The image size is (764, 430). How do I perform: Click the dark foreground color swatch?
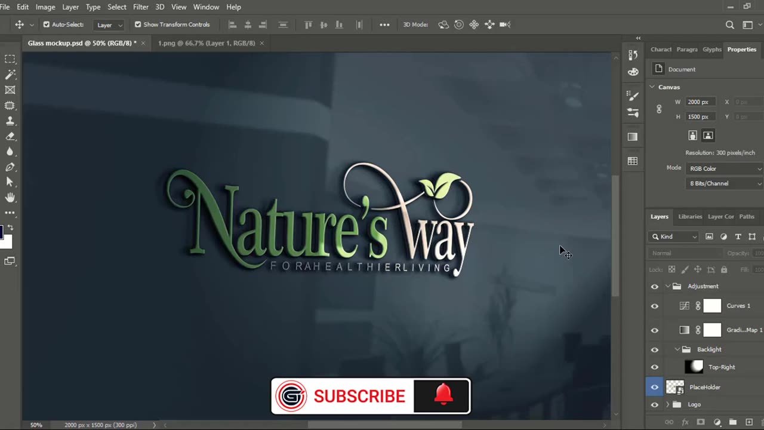click(1, 232)
